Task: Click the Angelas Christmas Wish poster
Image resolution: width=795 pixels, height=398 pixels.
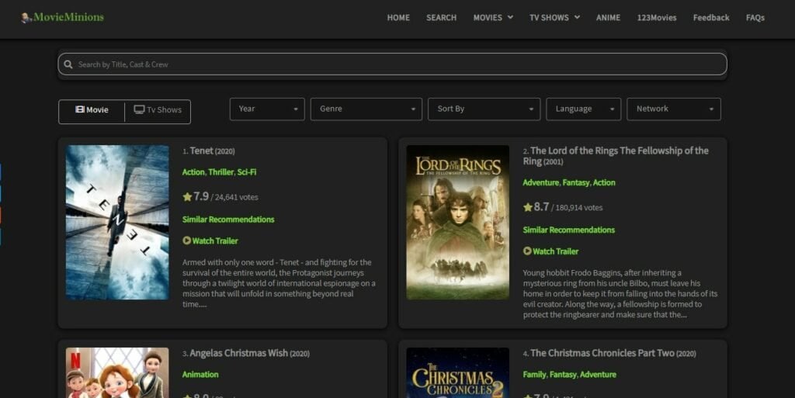Action: pyautogui.click(x=117, y=372)
